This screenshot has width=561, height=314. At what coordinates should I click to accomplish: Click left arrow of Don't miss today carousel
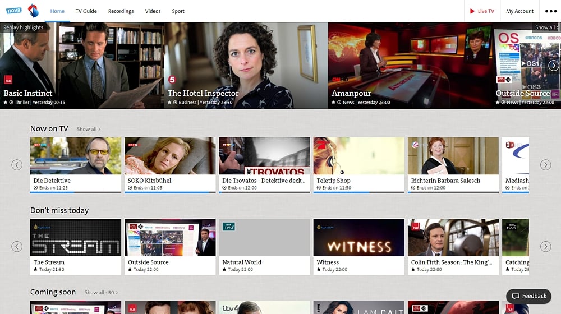tap(17, 246)
